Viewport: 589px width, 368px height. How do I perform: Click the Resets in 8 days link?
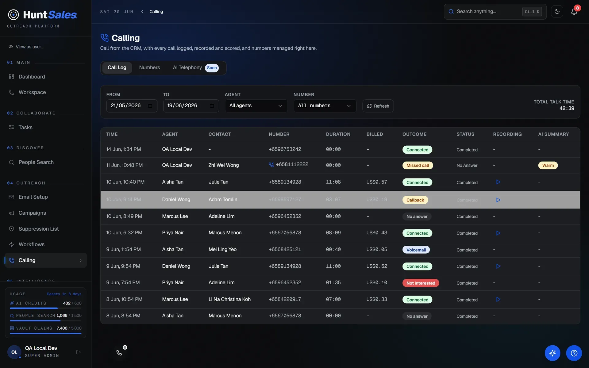coord(64,294)
